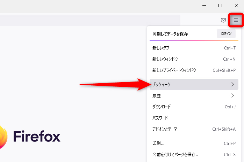The image size is (244, 162).
Task: Click the Firefox logo wordmark
Action: click(x=37, y=137)
